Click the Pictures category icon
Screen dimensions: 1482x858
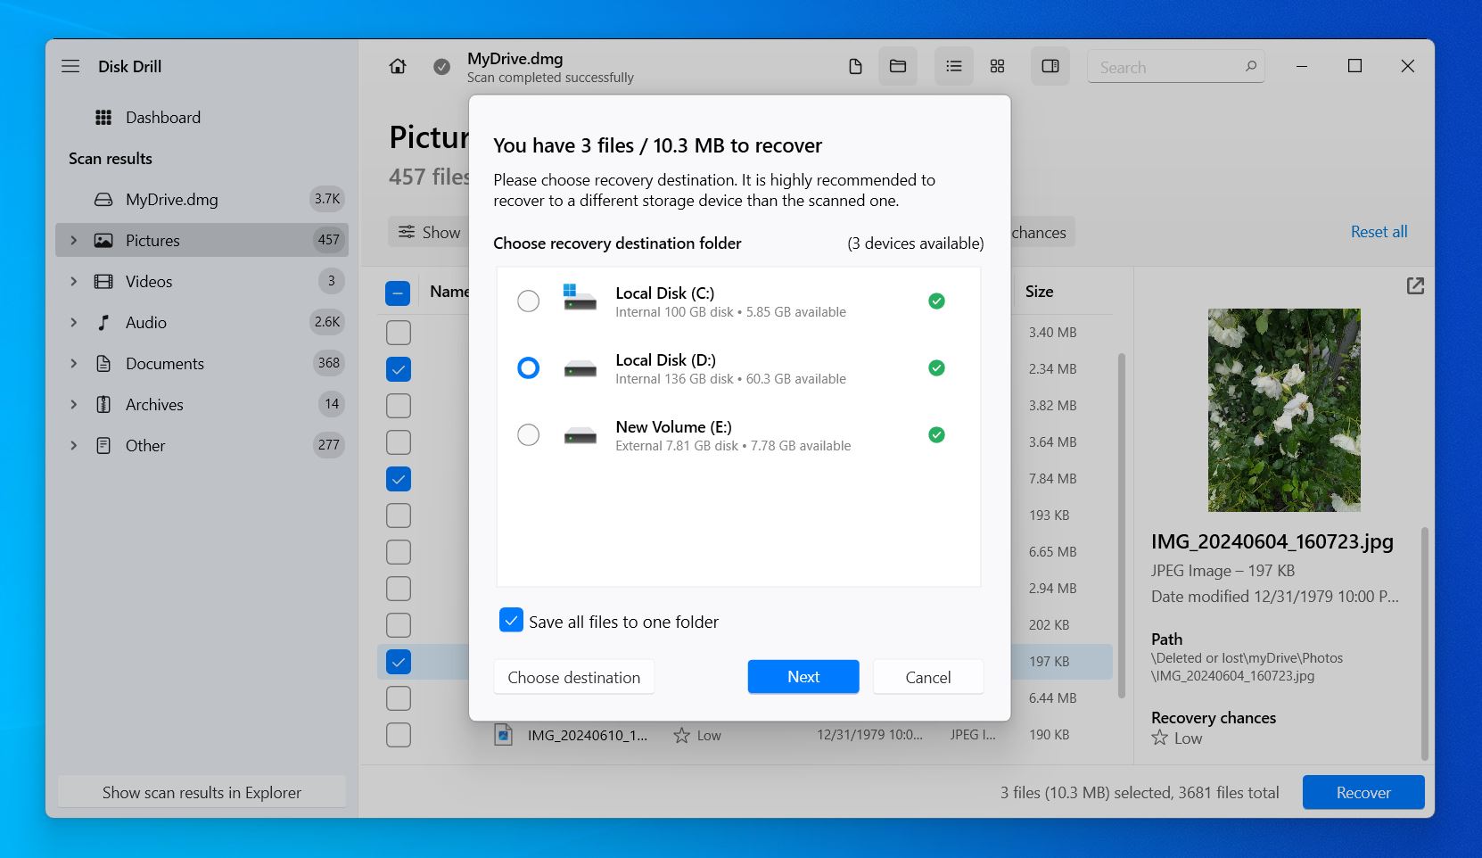click(103, 240)
